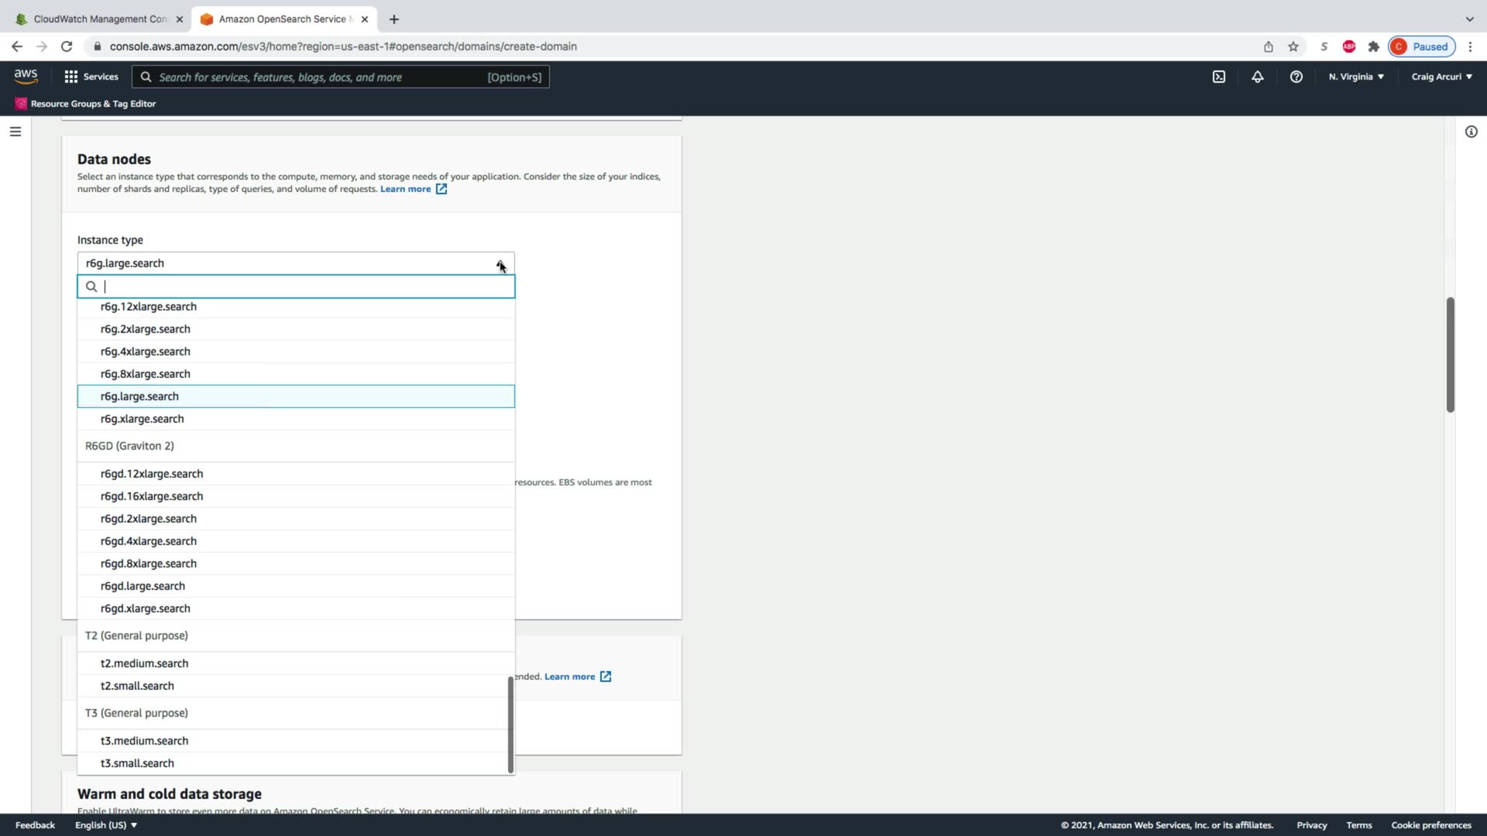Select t2.medium.search option
The height and width of the screenshot is (836, 1487).
point(144,663)
